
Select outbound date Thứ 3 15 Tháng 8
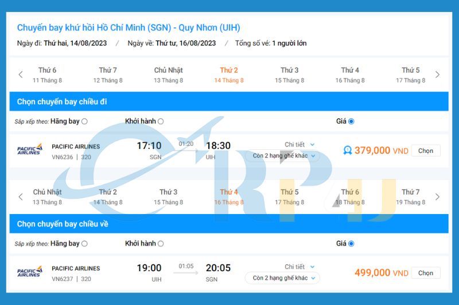click(x=290, y=75)
